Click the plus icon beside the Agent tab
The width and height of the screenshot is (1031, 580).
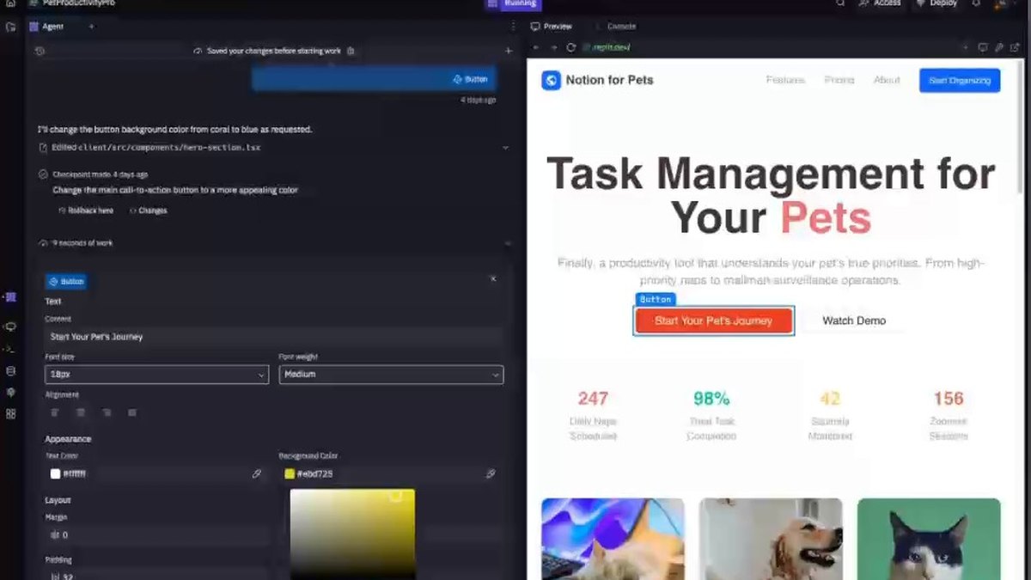tap(91, 27)
